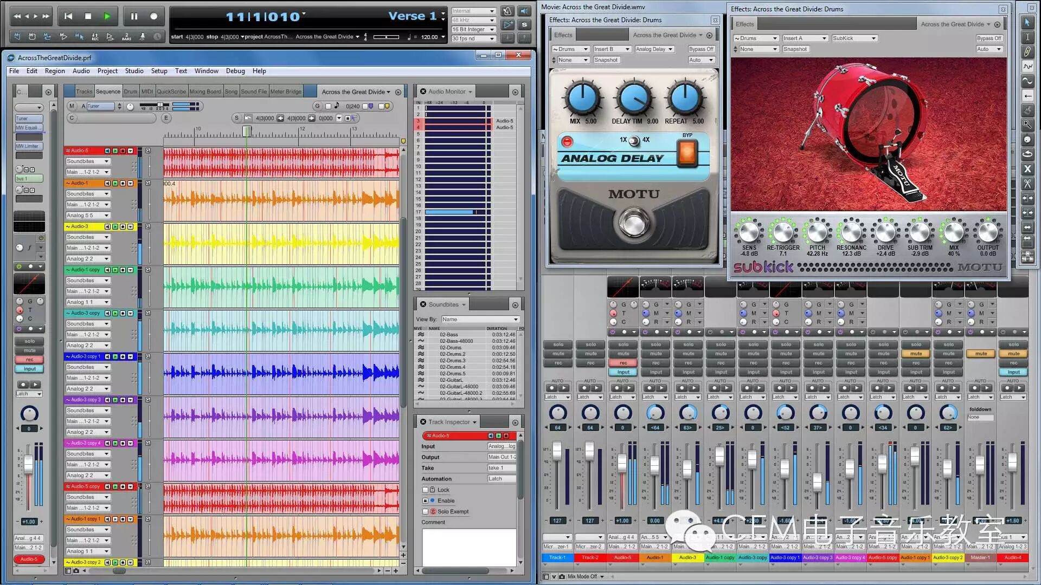Open the 30 fps nd frame rate dropdown
Image resolution: width=1041 pixels, height=585 pixels.
473,38
